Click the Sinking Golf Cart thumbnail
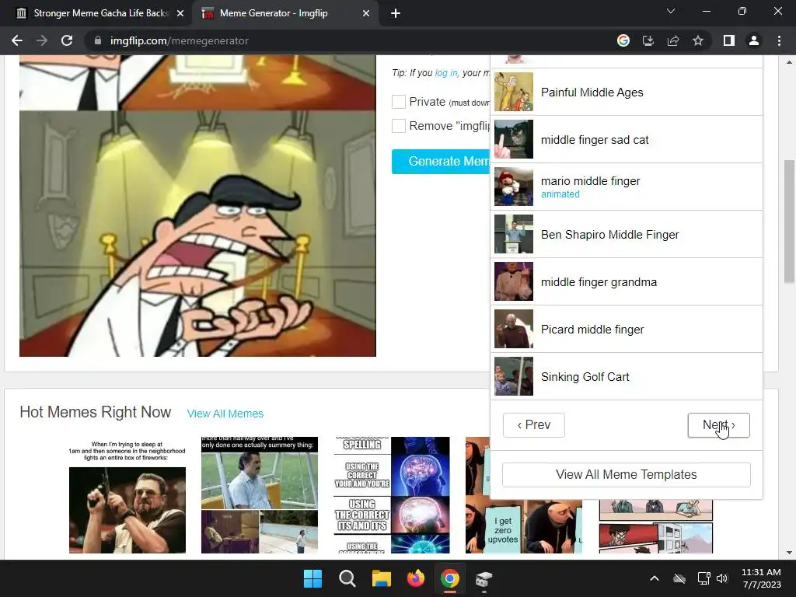Screen dimensions: 796x597 click(x=514, y=376)
